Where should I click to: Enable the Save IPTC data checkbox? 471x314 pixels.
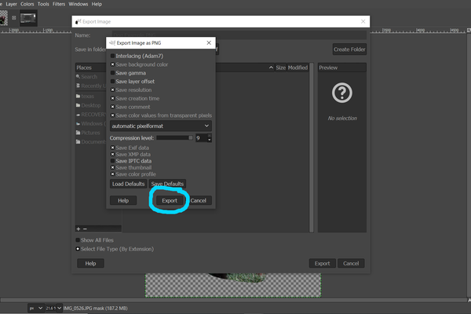pos(112,161)
